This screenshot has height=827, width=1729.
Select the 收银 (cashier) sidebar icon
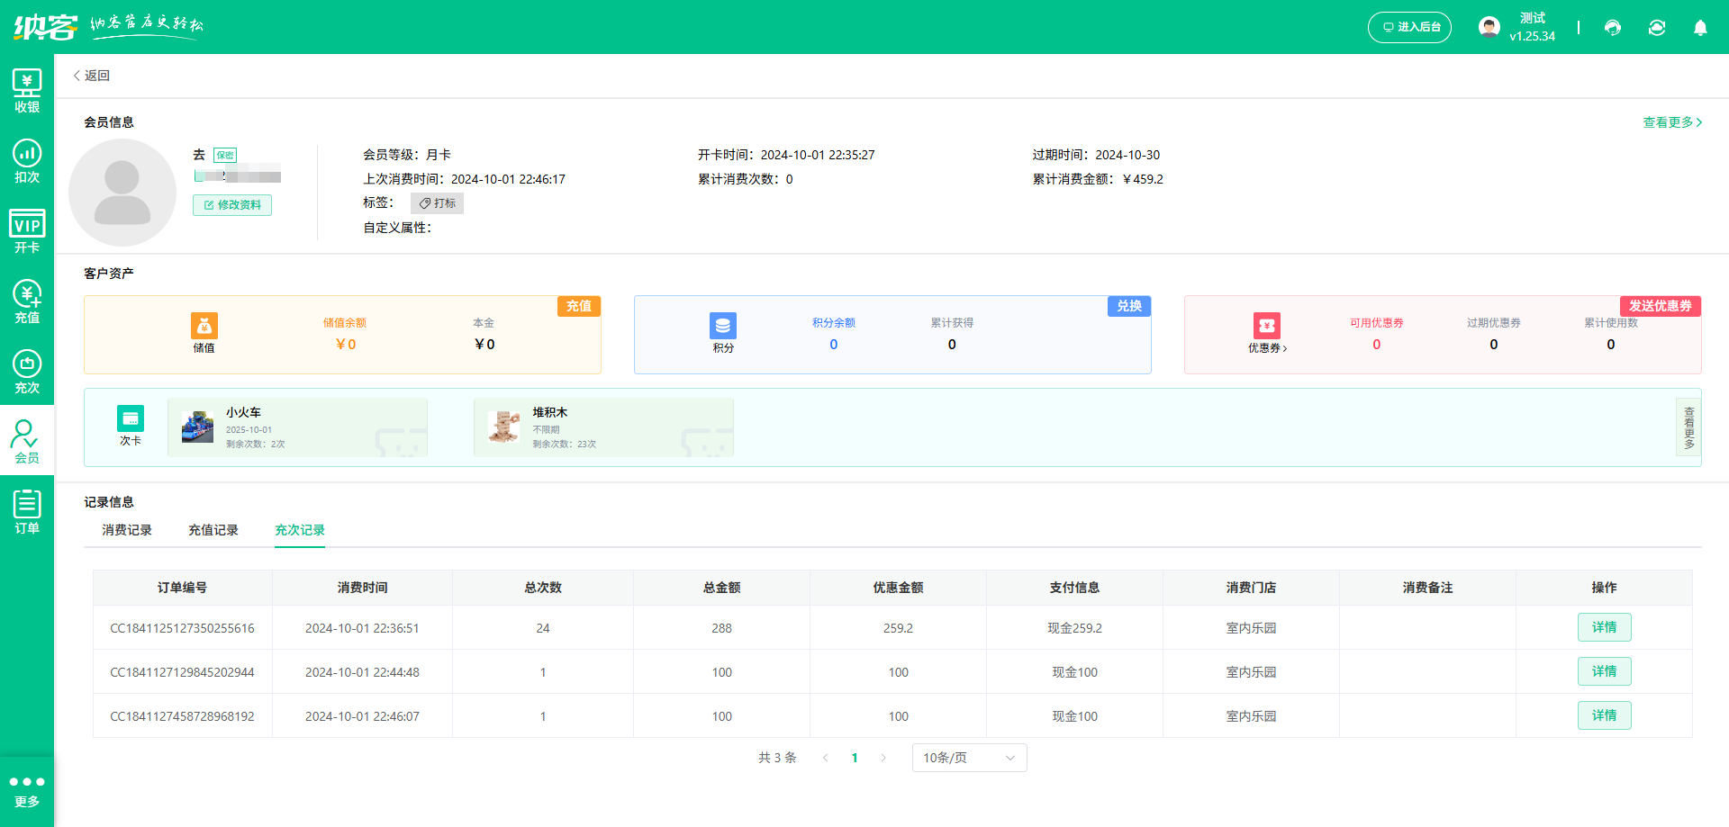pyautogui.click(x=27, y=90)
